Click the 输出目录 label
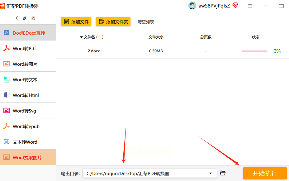This screenshot has width=289, height=181. (x=70, y=174)
